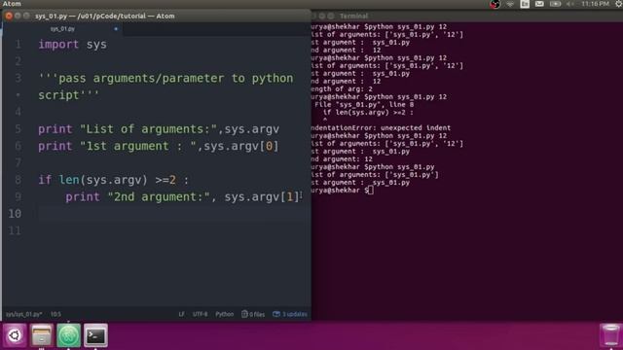Screen dimensions: 623x350
Task: Click the sys/sys_01.py file path in status bar
Action: [23, 314]
